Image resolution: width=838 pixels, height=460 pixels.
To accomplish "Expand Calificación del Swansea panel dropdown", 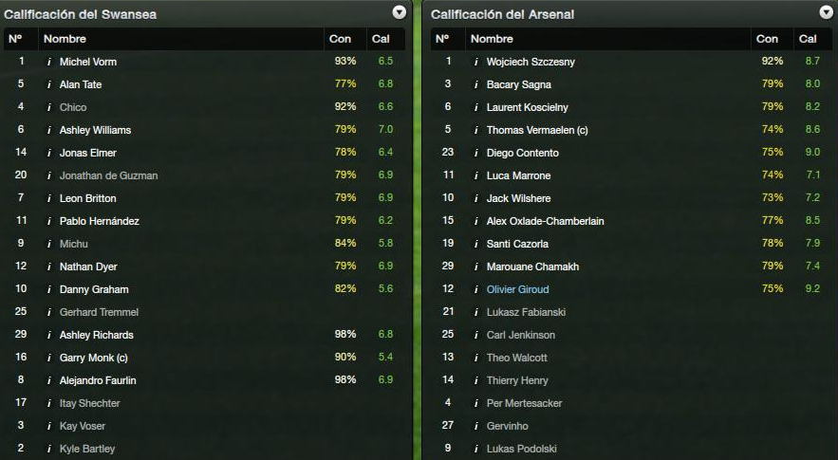I will [400, 13].
